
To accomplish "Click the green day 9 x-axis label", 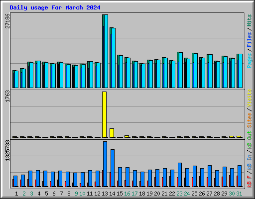I will (76, 194).
